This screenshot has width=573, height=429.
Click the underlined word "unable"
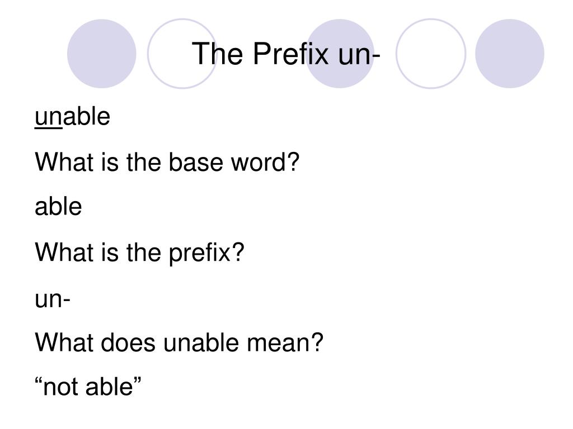pos(72,117)
